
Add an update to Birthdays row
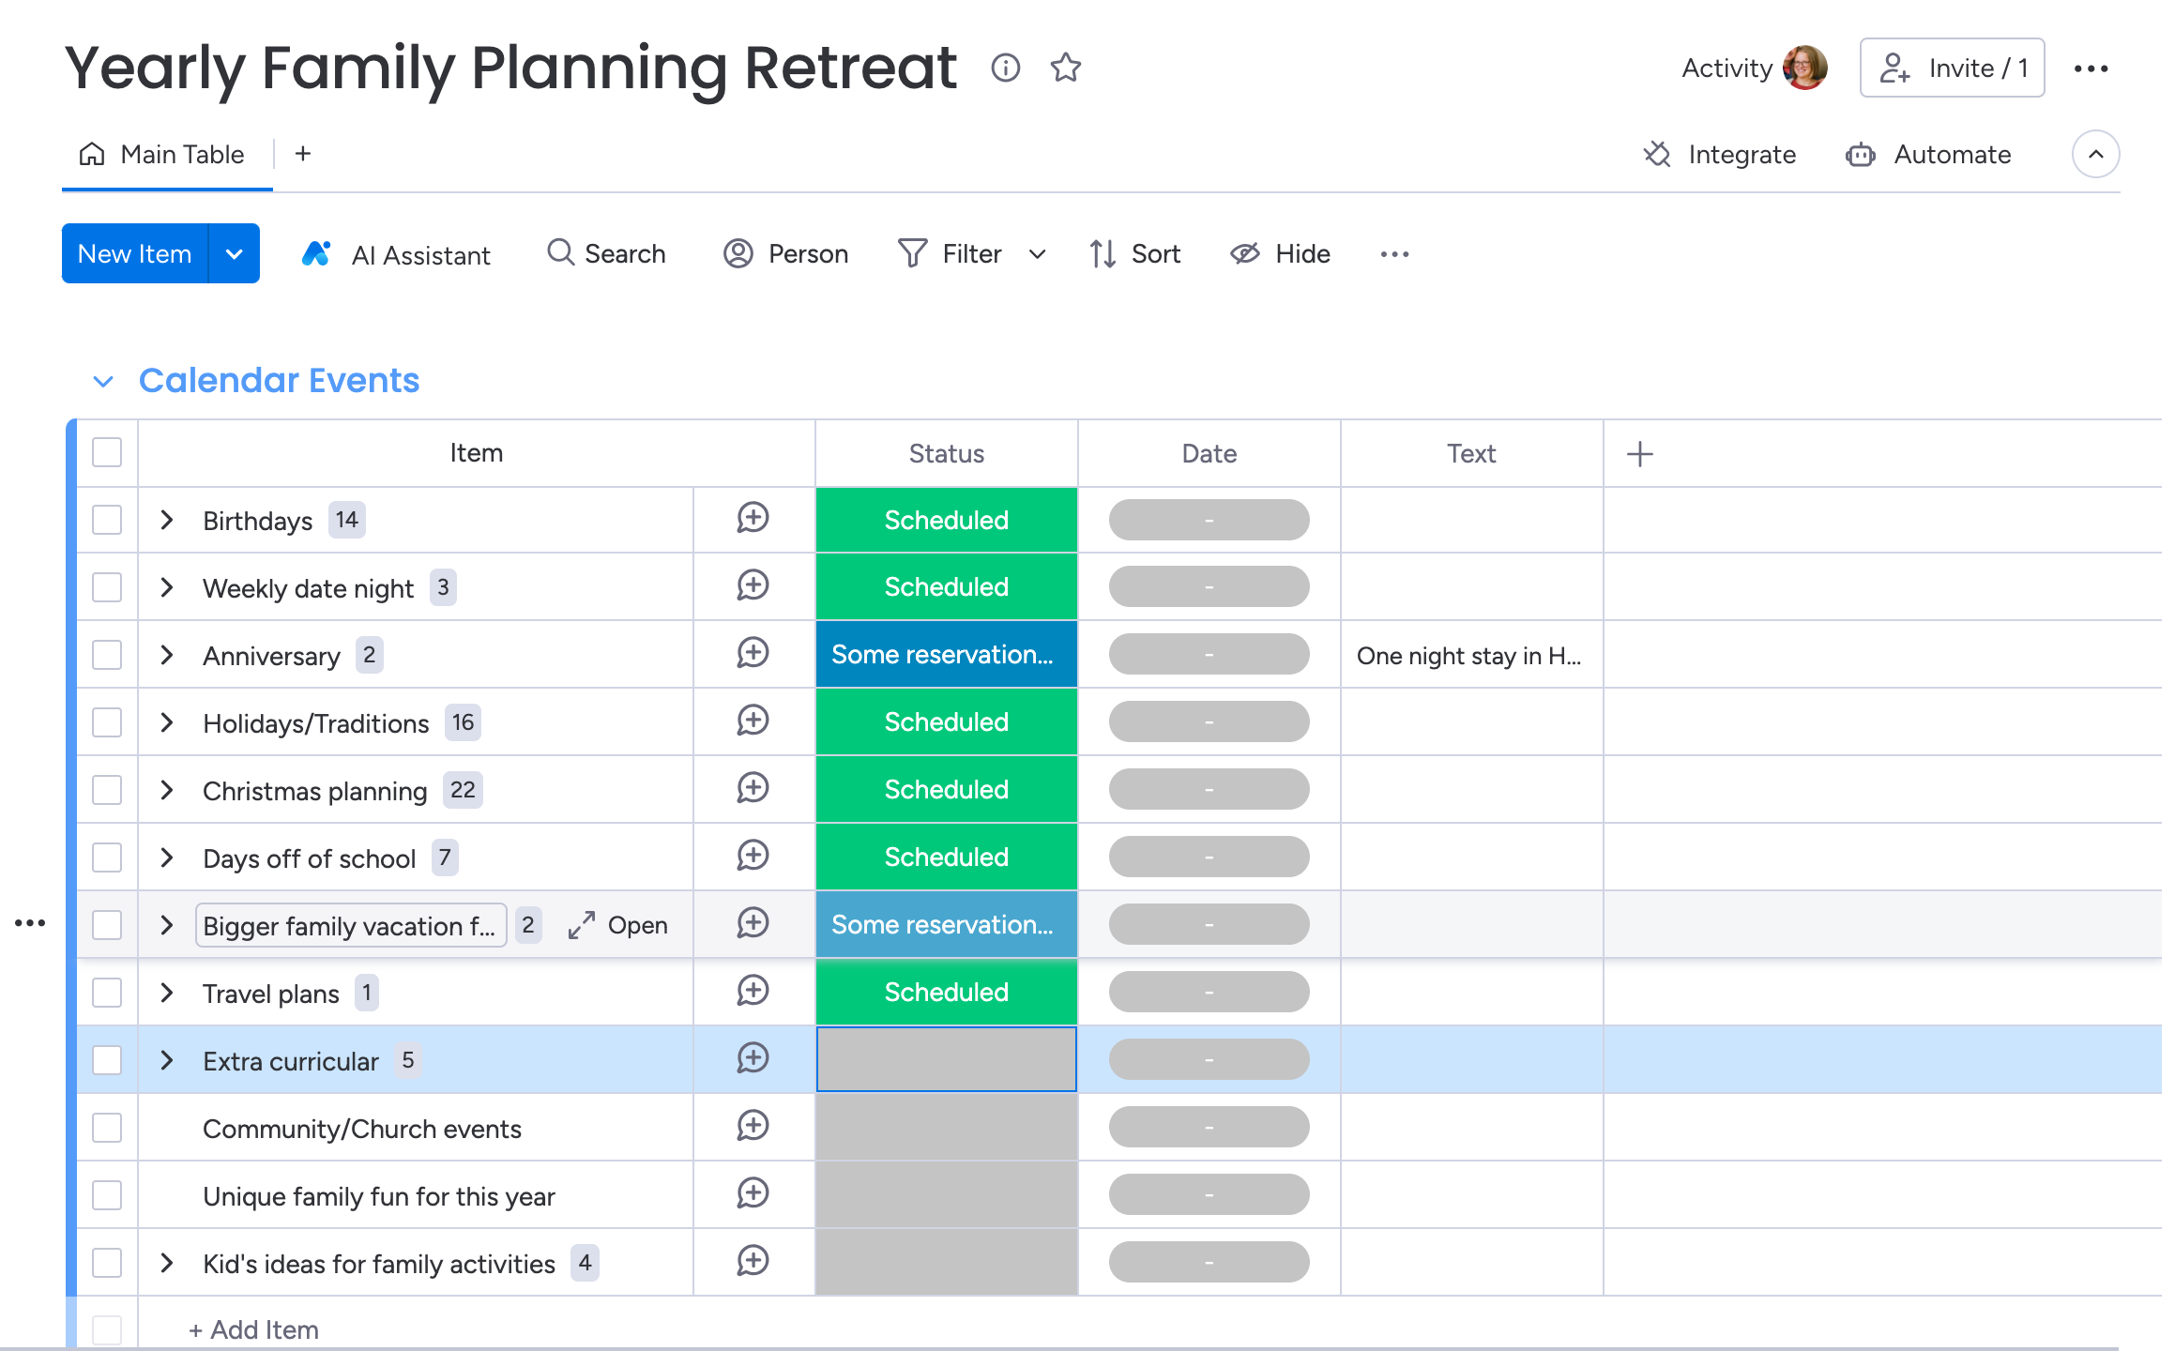pyautogui.click(x=753, y=519)
